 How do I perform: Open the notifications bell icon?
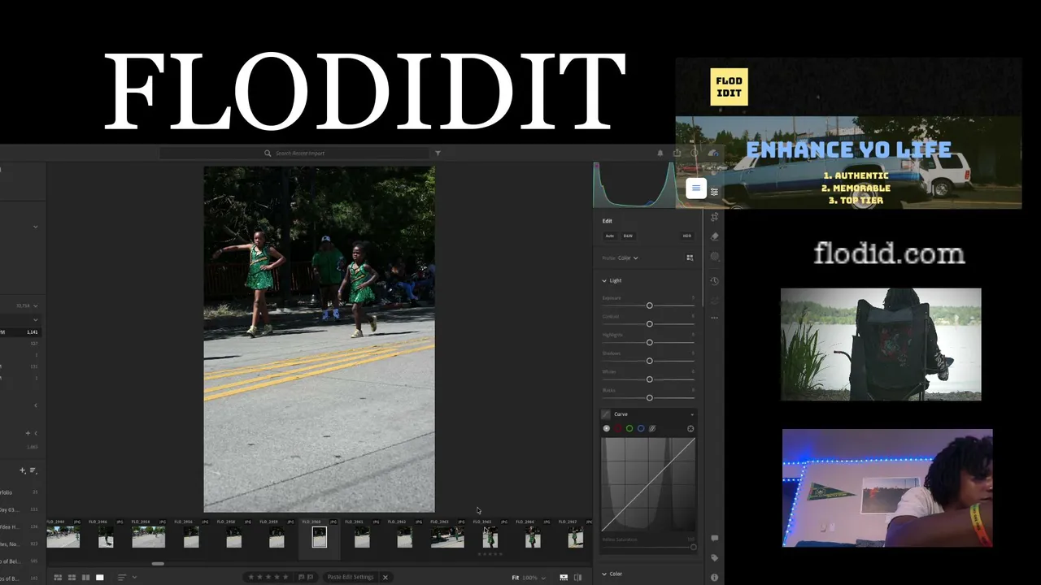(x=660, y=153)
